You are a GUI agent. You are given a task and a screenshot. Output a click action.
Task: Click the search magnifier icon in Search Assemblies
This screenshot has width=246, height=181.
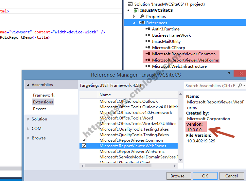click(239, 85)
